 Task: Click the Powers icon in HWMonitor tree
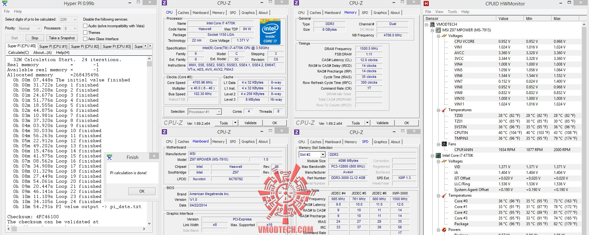click(x=444, y=230)
